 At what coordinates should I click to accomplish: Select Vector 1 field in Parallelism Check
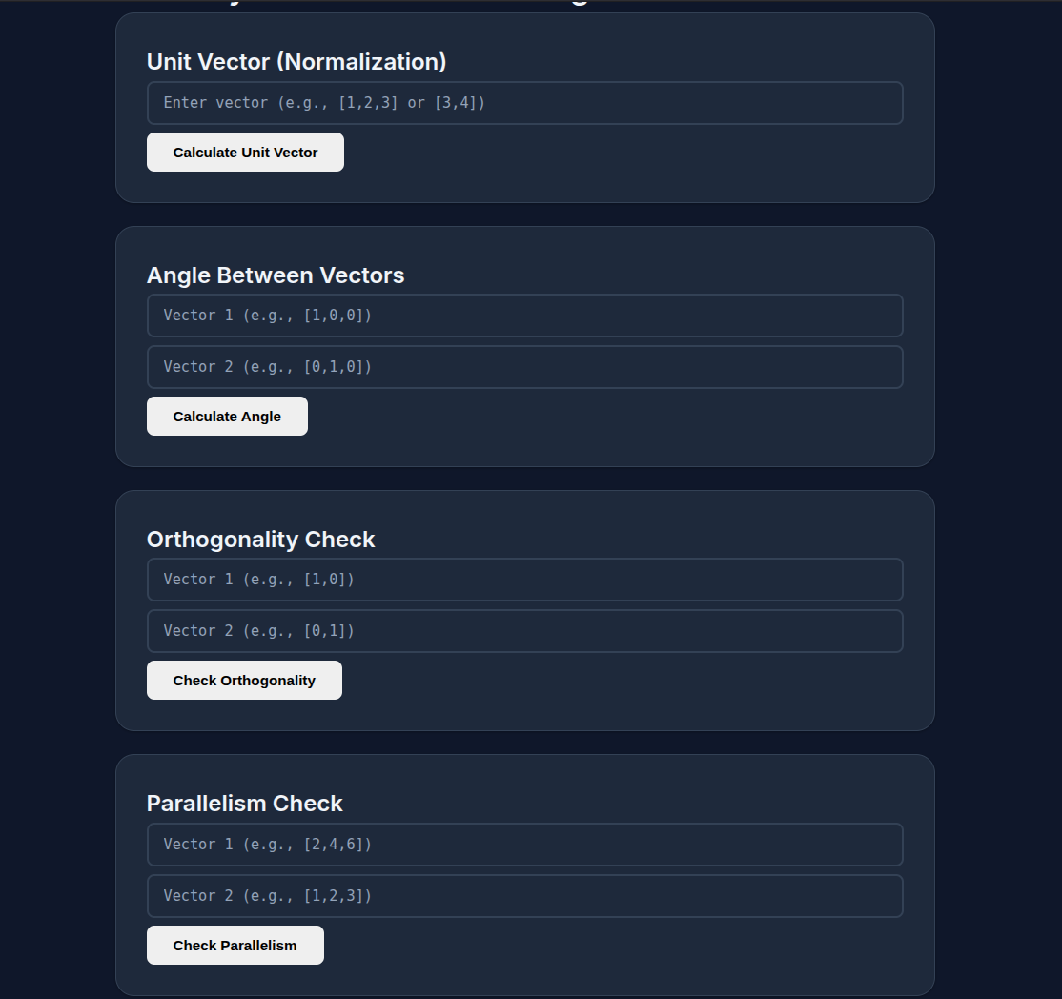pos(524,845)
